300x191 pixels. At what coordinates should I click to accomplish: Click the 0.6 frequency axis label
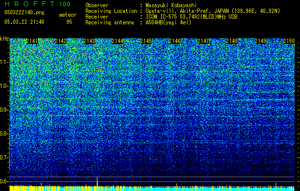4,181
